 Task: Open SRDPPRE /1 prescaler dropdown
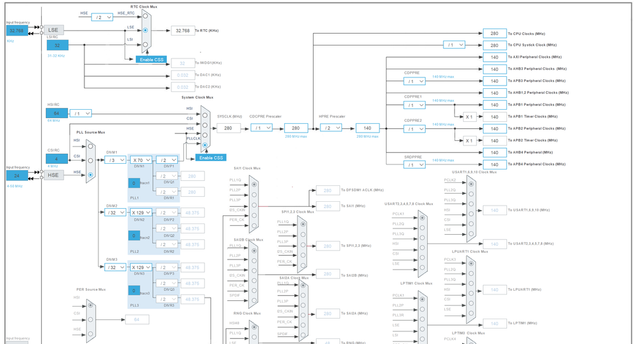414,165
